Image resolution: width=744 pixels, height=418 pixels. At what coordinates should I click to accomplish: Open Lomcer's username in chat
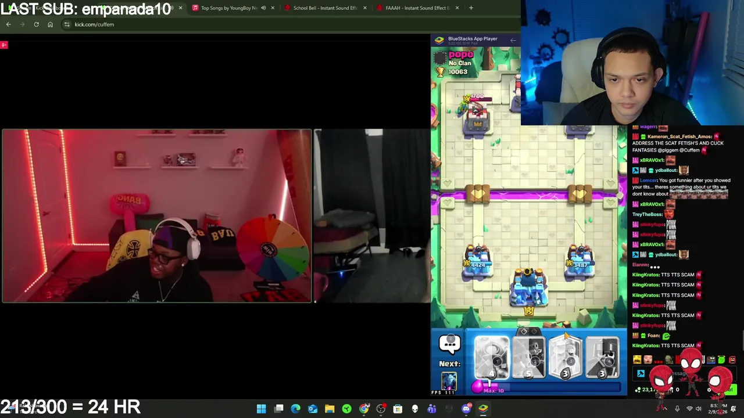(649, 181)
